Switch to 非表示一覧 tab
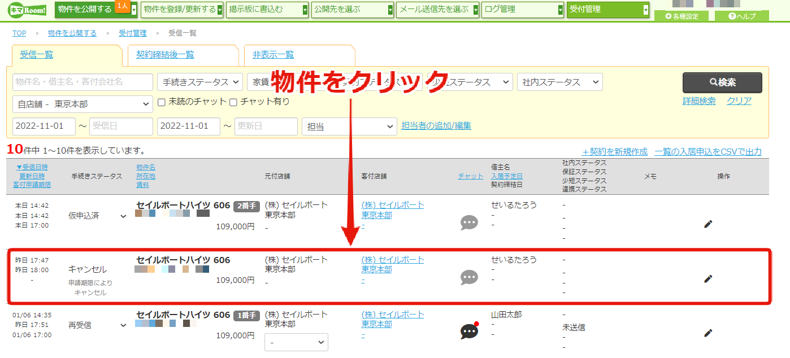The height and width of the screenshot is (358, 790). (x=273, y=55)
